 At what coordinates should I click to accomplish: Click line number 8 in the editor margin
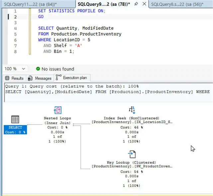pyautogui.click(x=15, y=51)
